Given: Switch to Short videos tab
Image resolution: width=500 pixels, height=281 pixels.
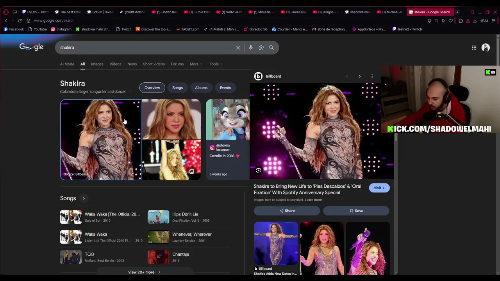Looking at the screenshot, I should [154, 64].
